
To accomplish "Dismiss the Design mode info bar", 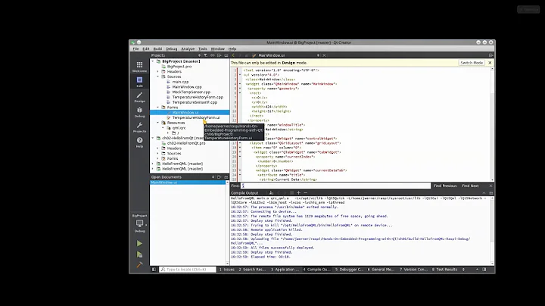I will click(490, 63).
